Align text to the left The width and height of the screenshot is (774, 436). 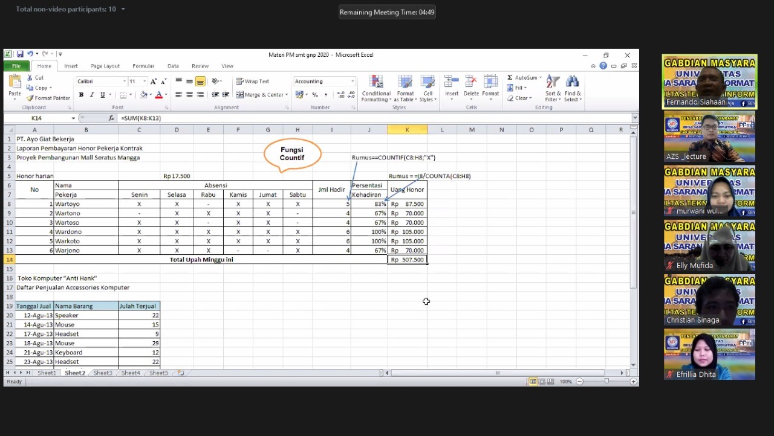[x=178, y=95]
